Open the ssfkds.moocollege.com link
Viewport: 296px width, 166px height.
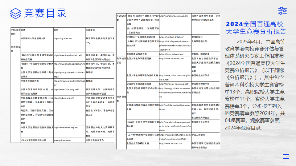click(175, 105)
